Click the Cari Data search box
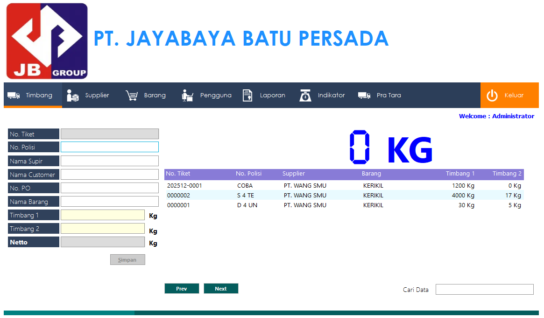Image resolution: width=544 pixels, height=318 pixels. pyautogui.click(x=485, y=290)
